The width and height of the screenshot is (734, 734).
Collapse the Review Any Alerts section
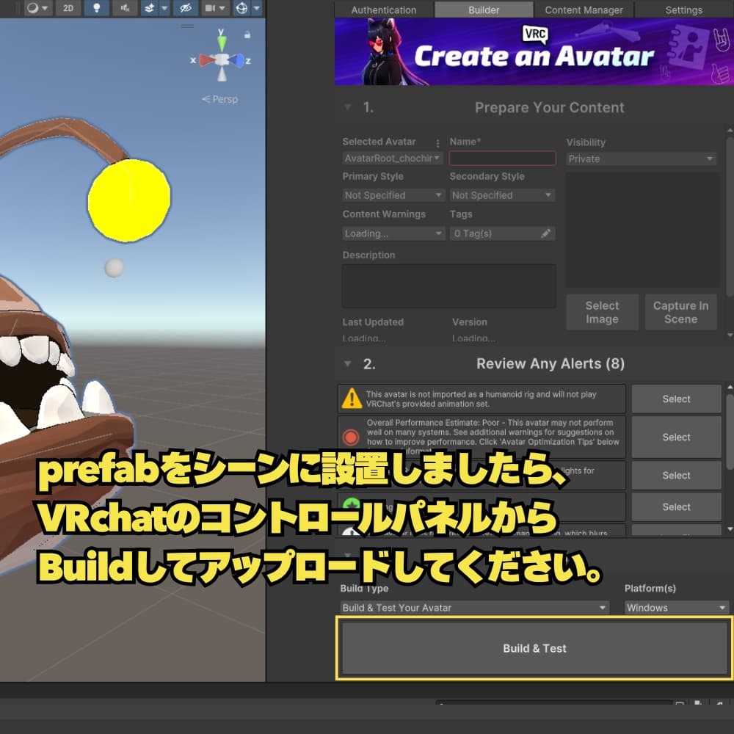pos(347,363)
